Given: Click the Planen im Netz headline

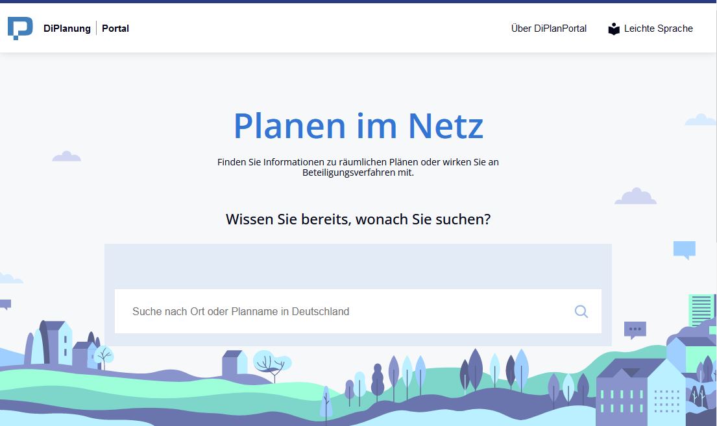Looking at the screenshot, I should pyautogui.click(x=358, y=126).
